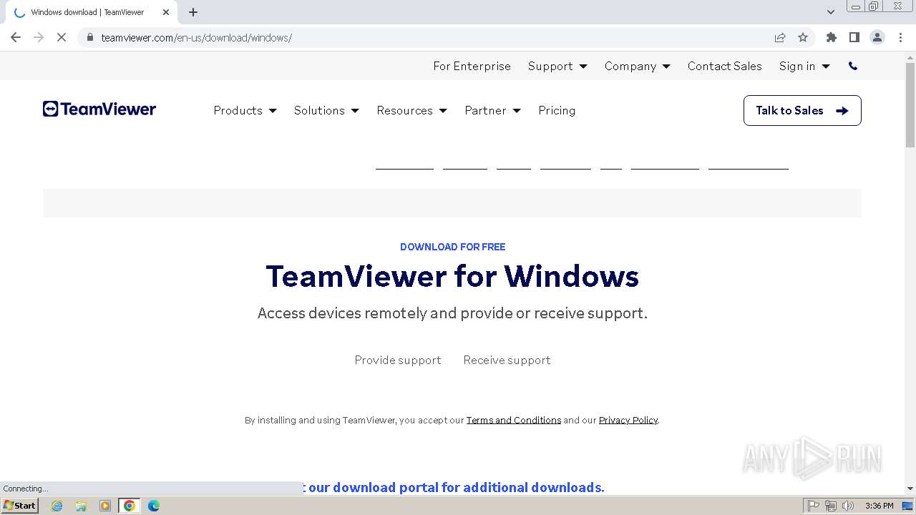Bookmark this page with the star icon
This screenshot has width=916, height=515.
coord(803,37)
